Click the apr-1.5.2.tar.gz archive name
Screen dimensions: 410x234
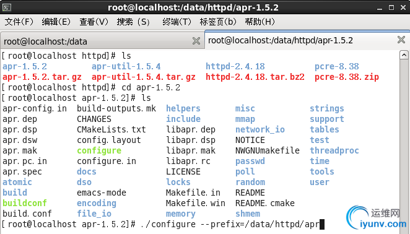[42, 77]
